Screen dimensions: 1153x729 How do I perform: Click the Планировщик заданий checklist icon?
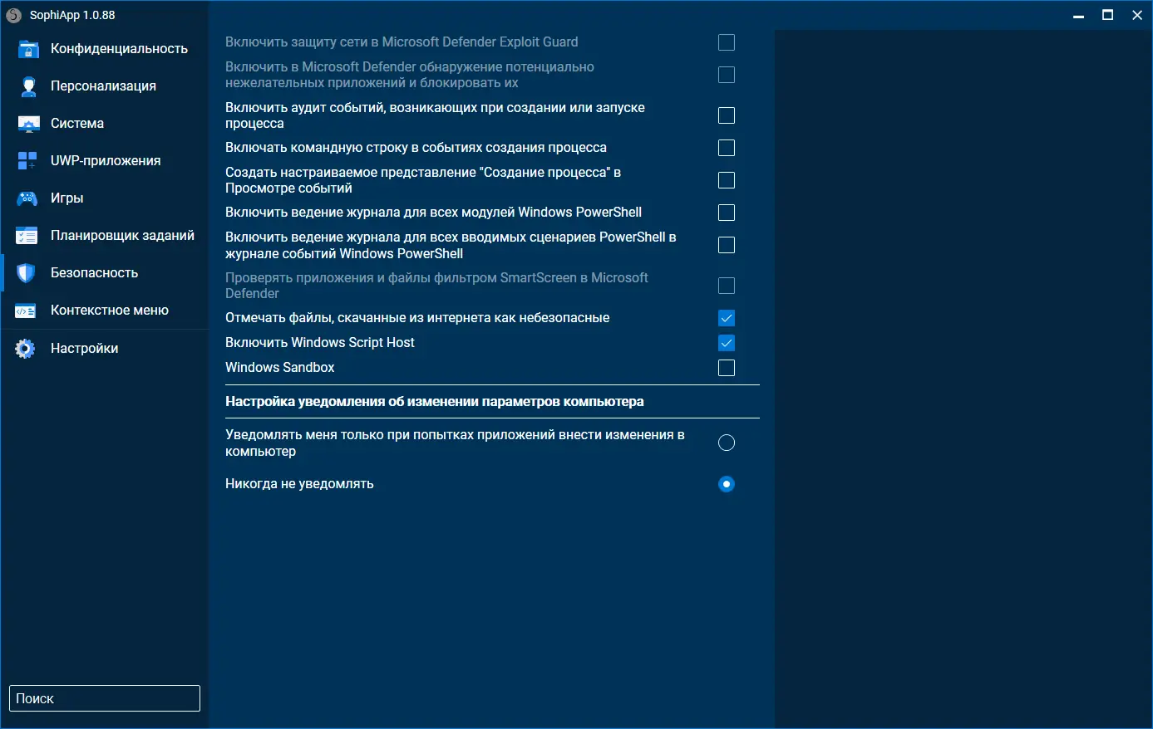pos(27,236)
